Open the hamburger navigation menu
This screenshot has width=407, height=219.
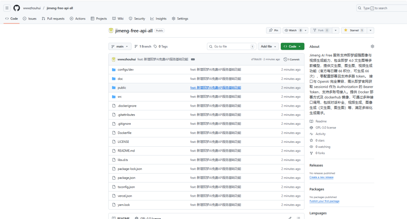(x=7, y=8)
